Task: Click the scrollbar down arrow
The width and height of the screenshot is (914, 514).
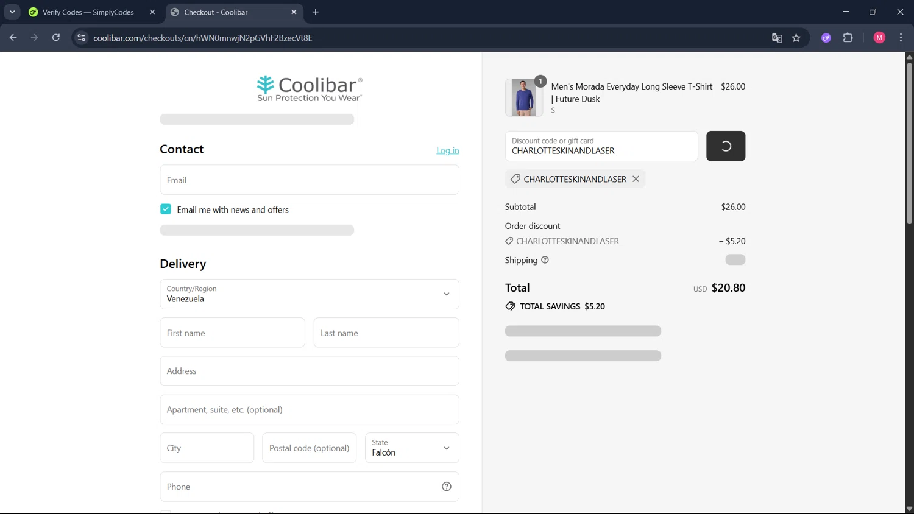Action: pos(909,509)
